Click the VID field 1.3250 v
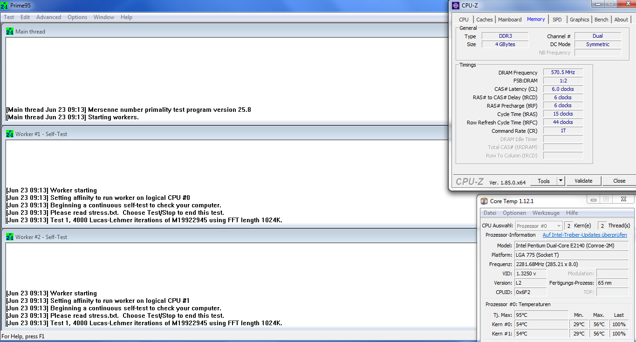Viewport: 636px width, 342px height. point(530,274)
